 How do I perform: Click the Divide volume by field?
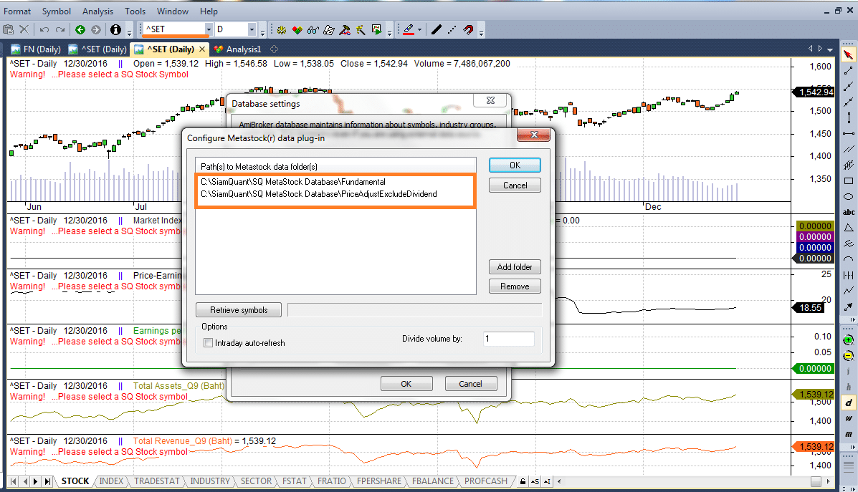click(508, 339)
